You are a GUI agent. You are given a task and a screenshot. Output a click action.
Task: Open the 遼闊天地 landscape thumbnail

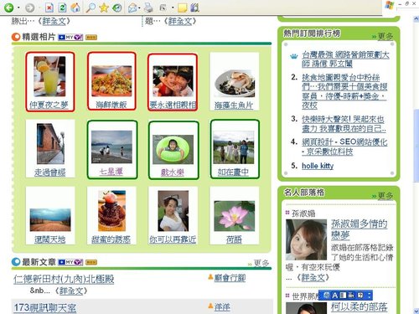(50, 220)
